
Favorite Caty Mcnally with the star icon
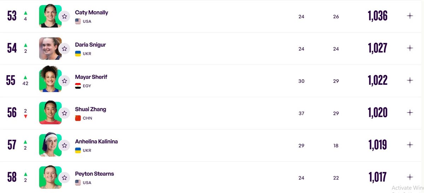coord(64,16)
